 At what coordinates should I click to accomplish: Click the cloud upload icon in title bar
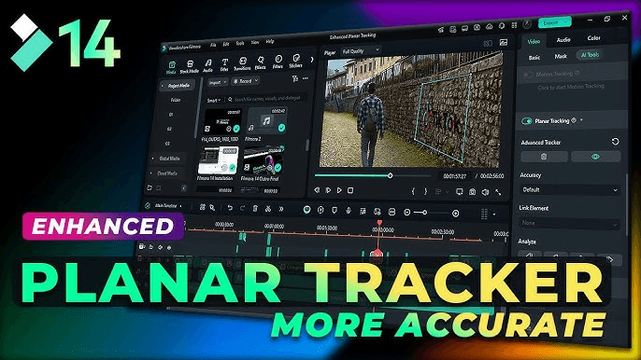(490, 26)
